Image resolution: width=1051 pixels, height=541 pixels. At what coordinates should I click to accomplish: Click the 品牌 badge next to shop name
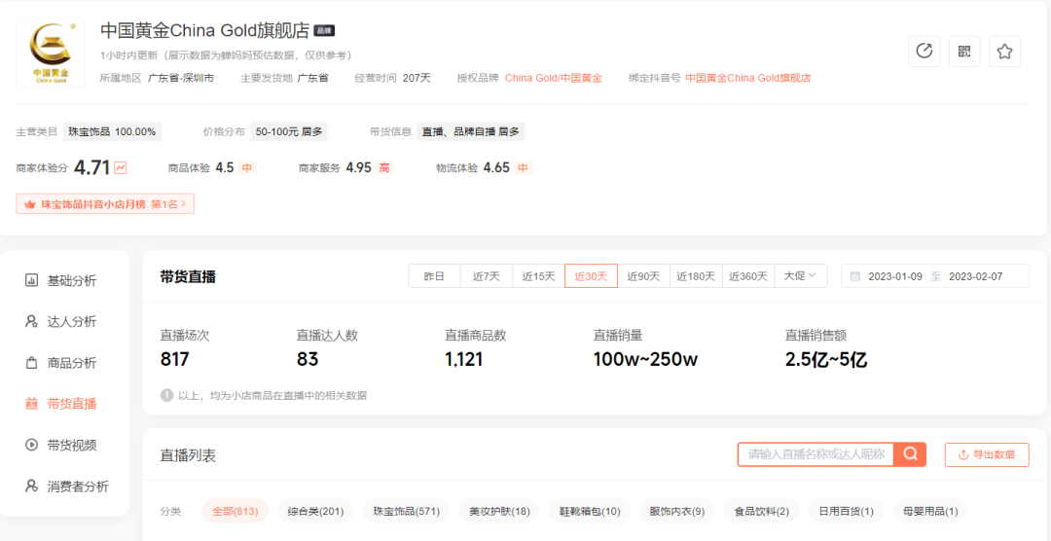324,30
